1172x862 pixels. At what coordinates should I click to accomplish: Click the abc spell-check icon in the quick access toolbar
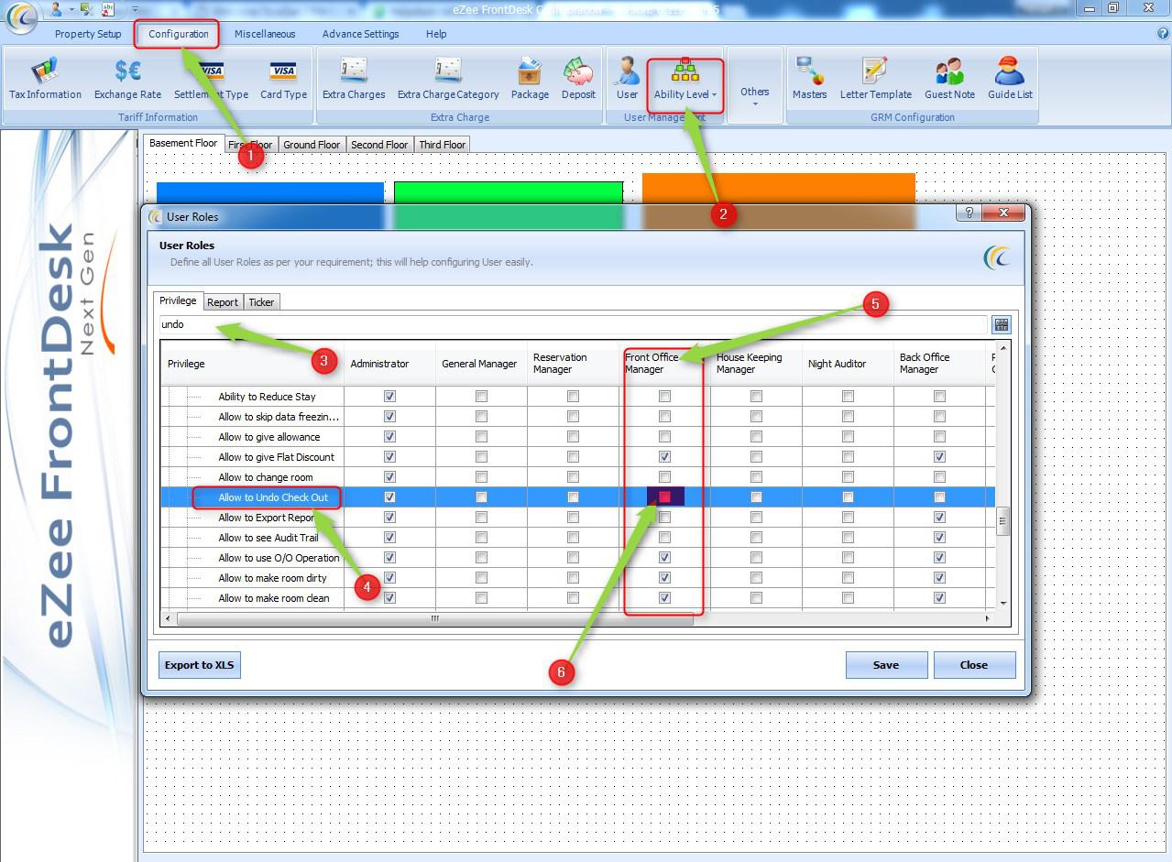click(x=110, y=8)
